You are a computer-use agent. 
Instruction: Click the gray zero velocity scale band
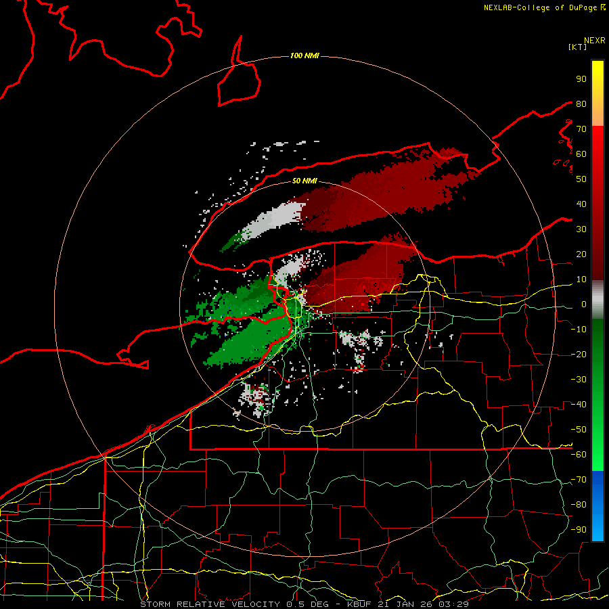[597, 300]
